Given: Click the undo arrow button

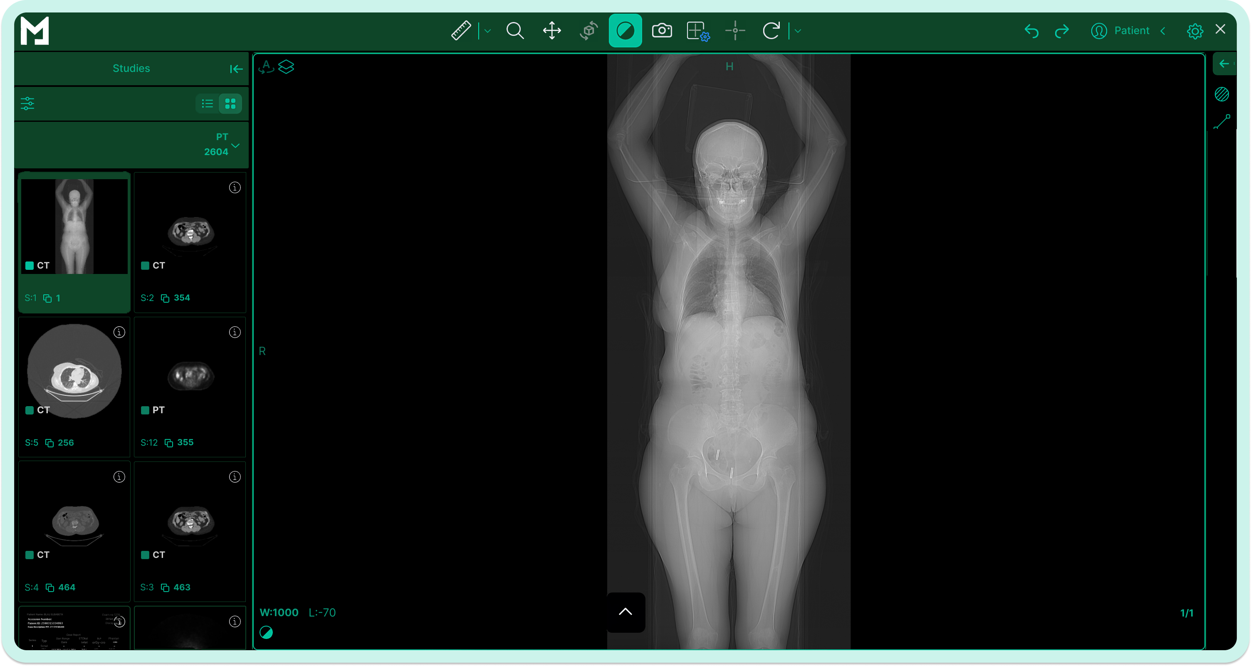Looking at the screenshot, I should [1031, 31].
